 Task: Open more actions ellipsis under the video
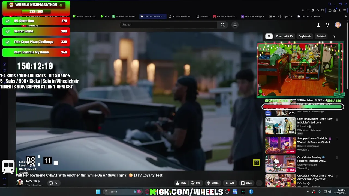259,183
